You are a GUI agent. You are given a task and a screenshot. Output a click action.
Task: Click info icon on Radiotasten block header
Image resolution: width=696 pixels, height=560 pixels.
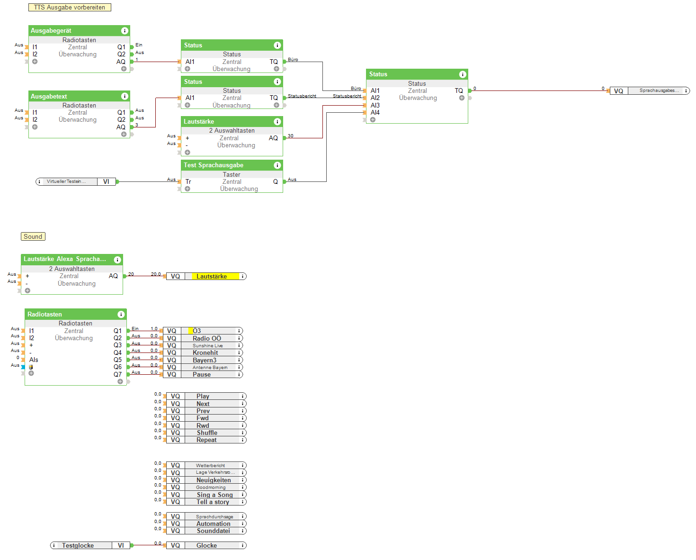121,315
